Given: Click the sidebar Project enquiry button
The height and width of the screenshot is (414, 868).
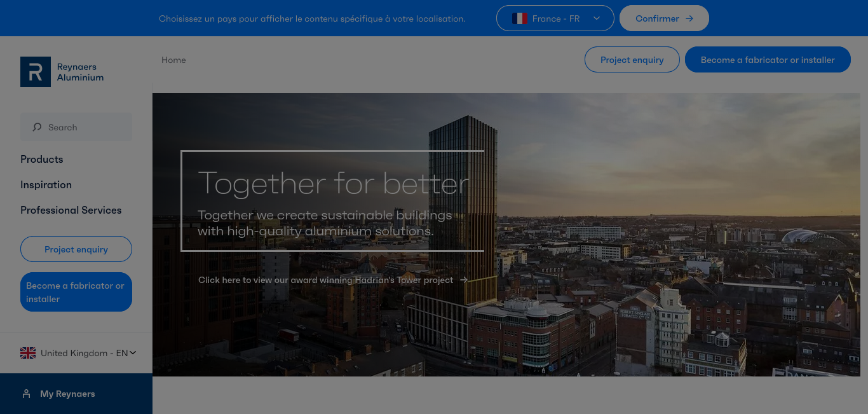Looking at the screenshot, I should (76, 249).
